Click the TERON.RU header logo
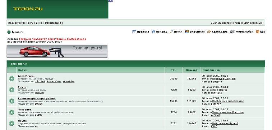The image size is (272, 130). [x=28, y=9]
